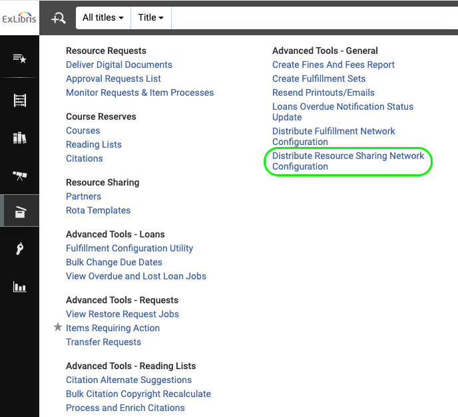
Task: Open the Analytics bar chart icon
Action: pos(19,287)
